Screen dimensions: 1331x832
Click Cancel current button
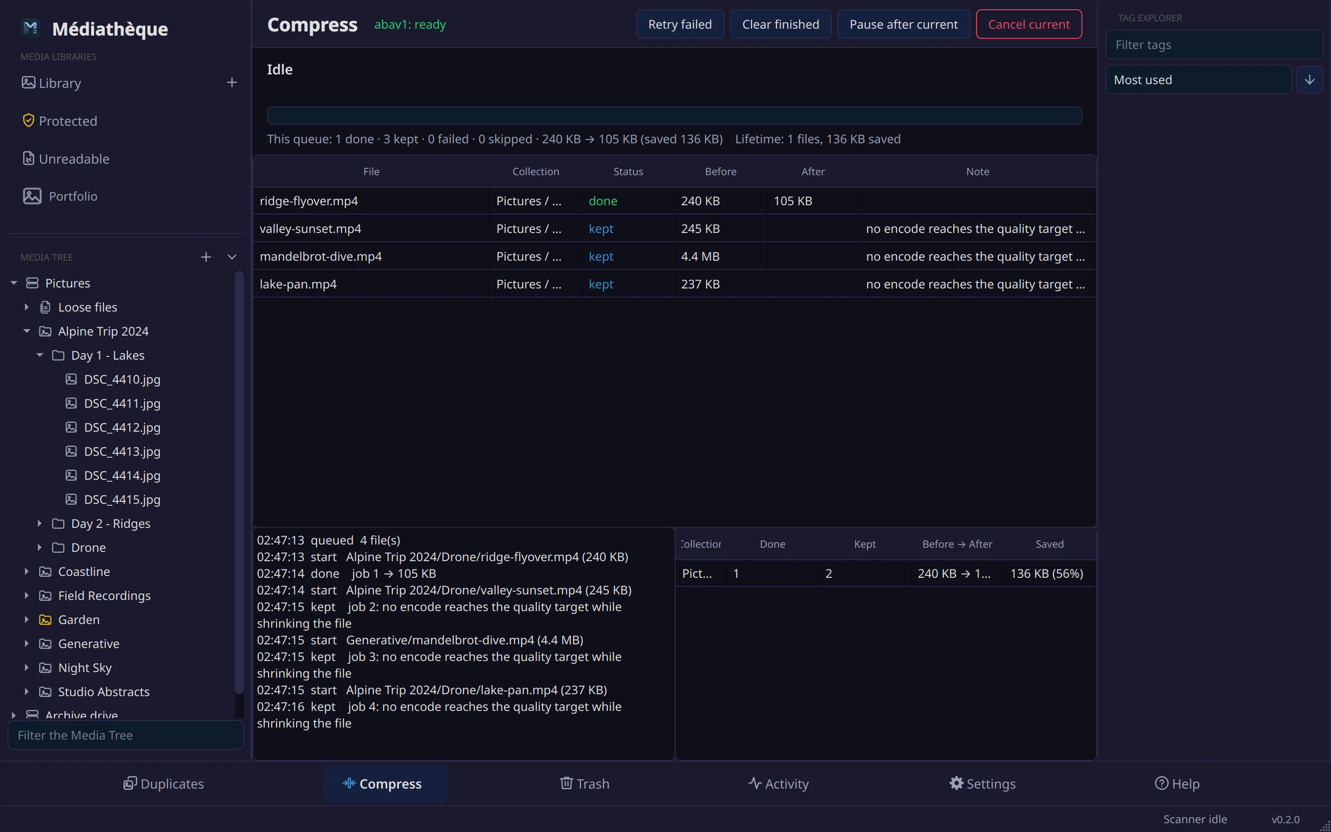[x=1028, y=24]
